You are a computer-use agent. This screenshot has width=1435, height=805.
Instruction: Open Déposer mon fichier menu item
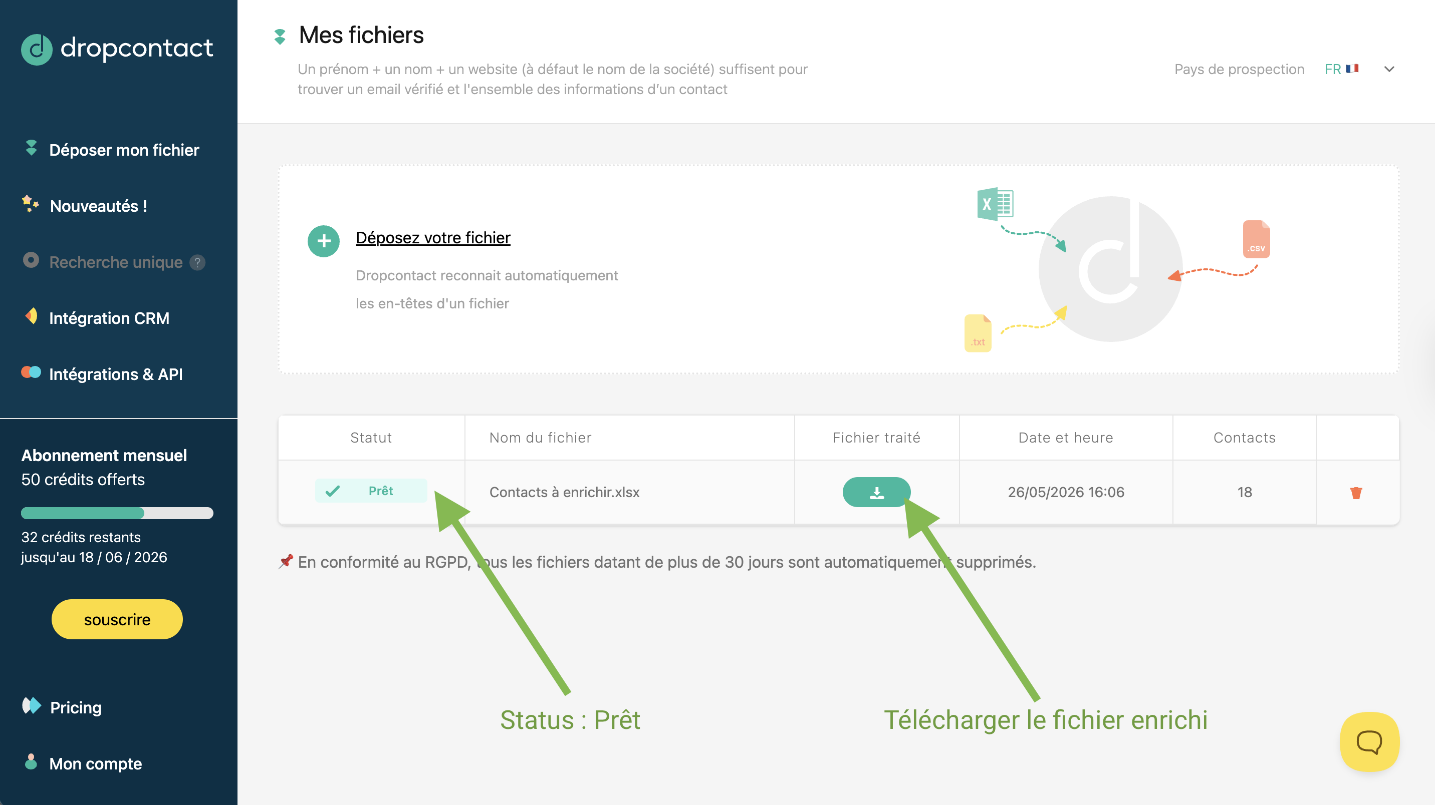pos(124,150)
